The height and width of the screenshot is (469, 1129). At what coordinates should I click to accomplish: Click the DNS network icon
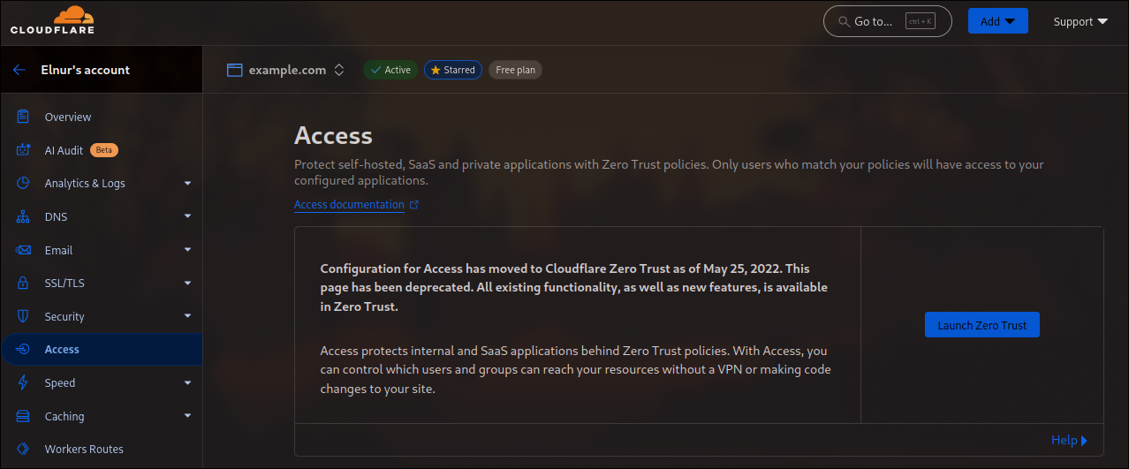pyautogui.click(x=24, y=217)
